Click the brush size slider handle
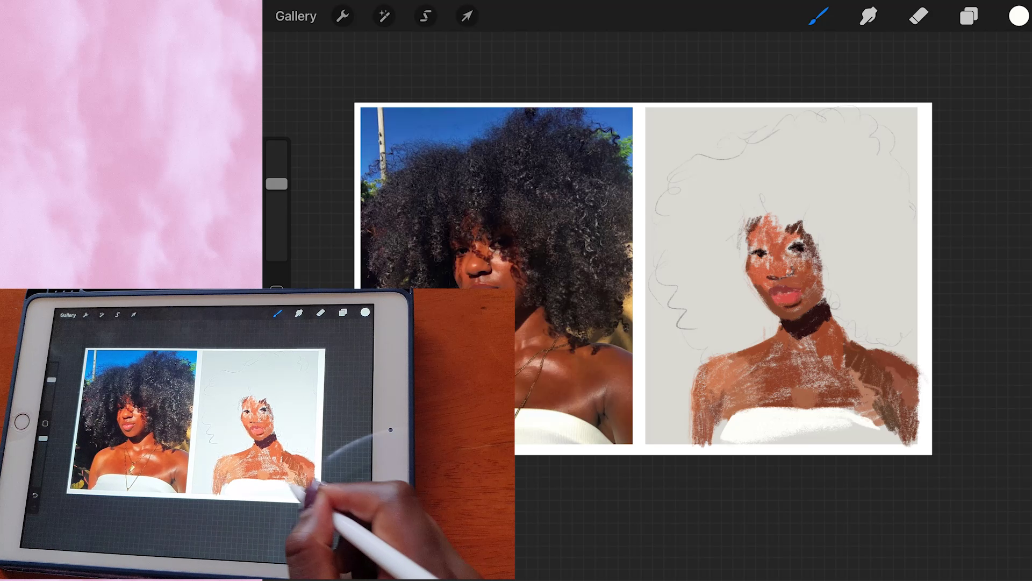Screen dimensions: 1032x581 tap(277, 184)
